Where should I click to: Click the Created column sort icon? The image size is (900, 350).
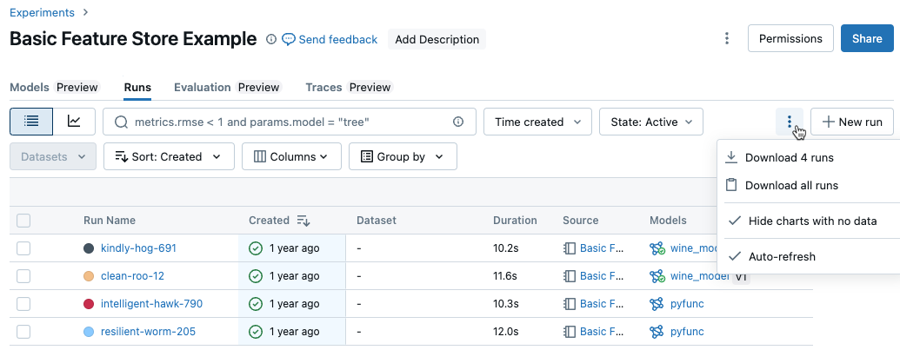pyautogui.click(x=303, y=221)
